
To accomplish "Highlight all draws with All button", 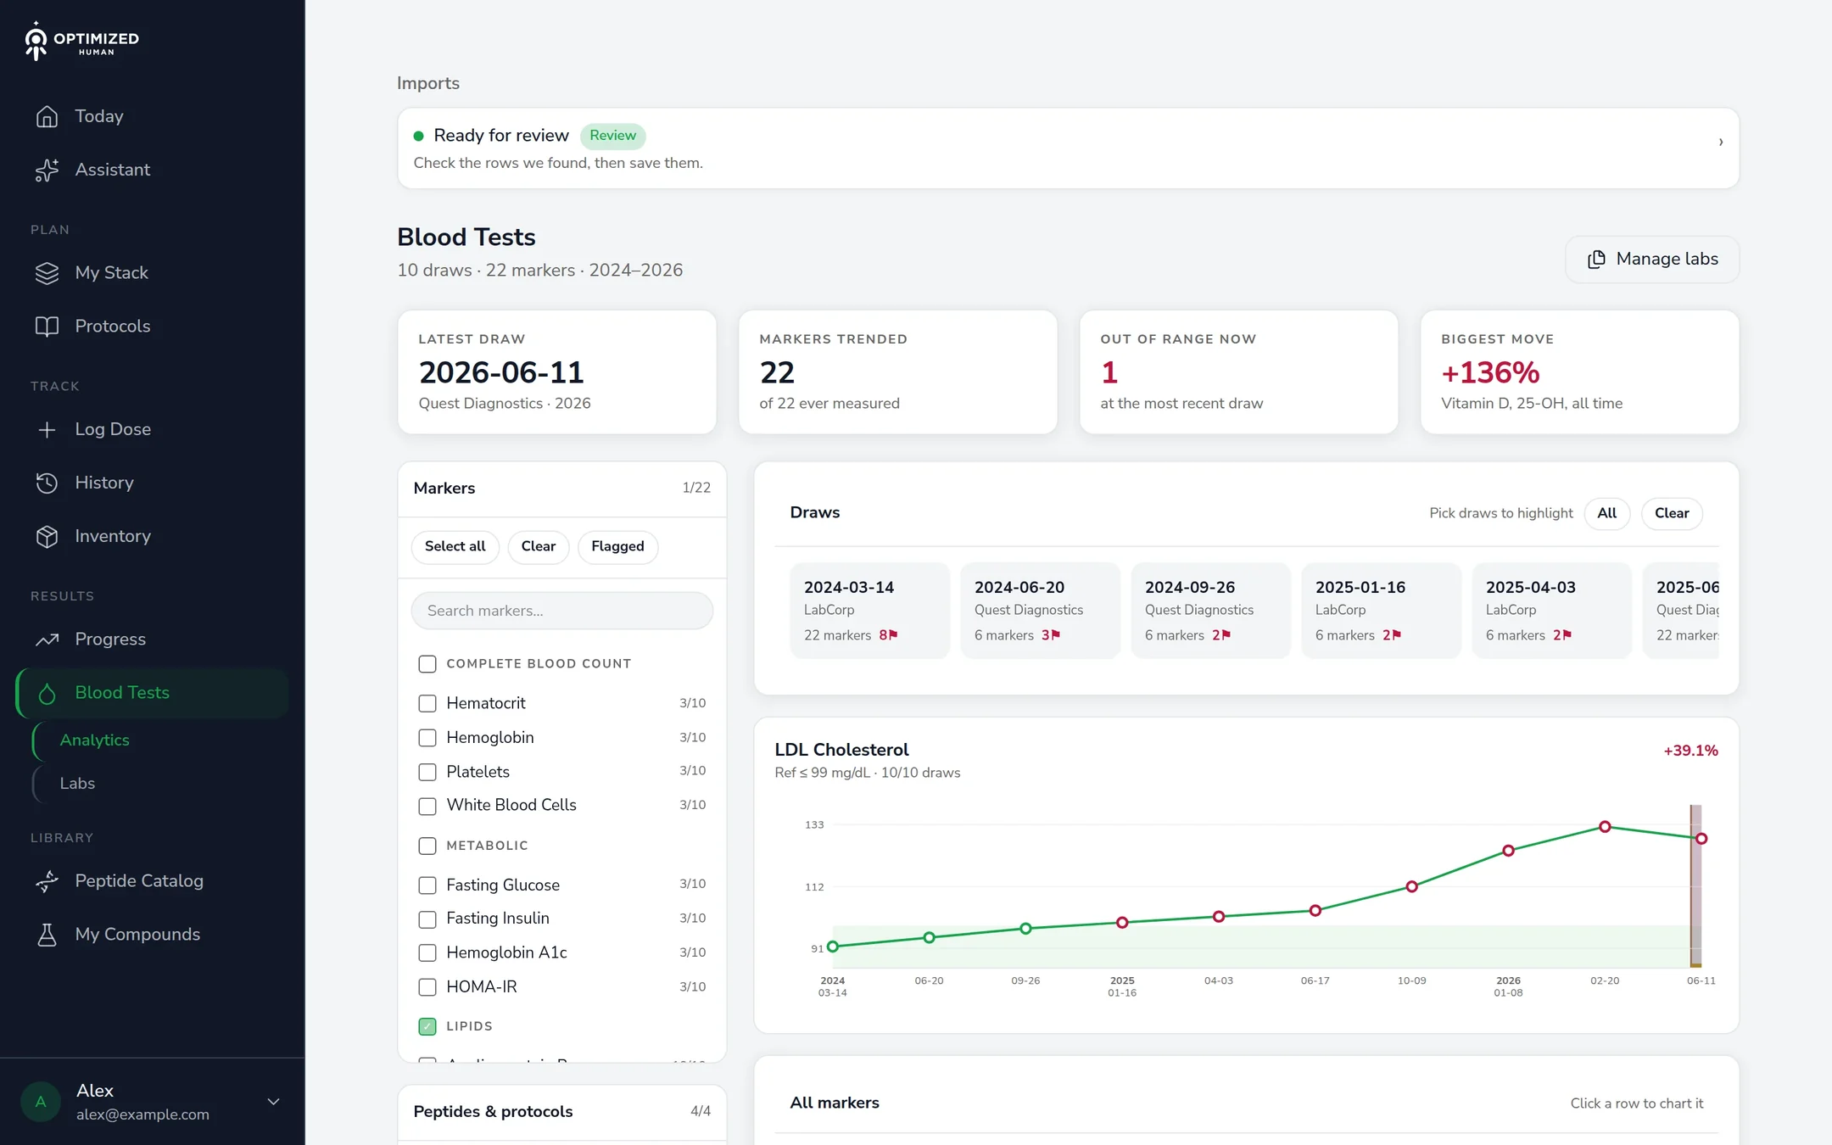I will (1607, 513).
